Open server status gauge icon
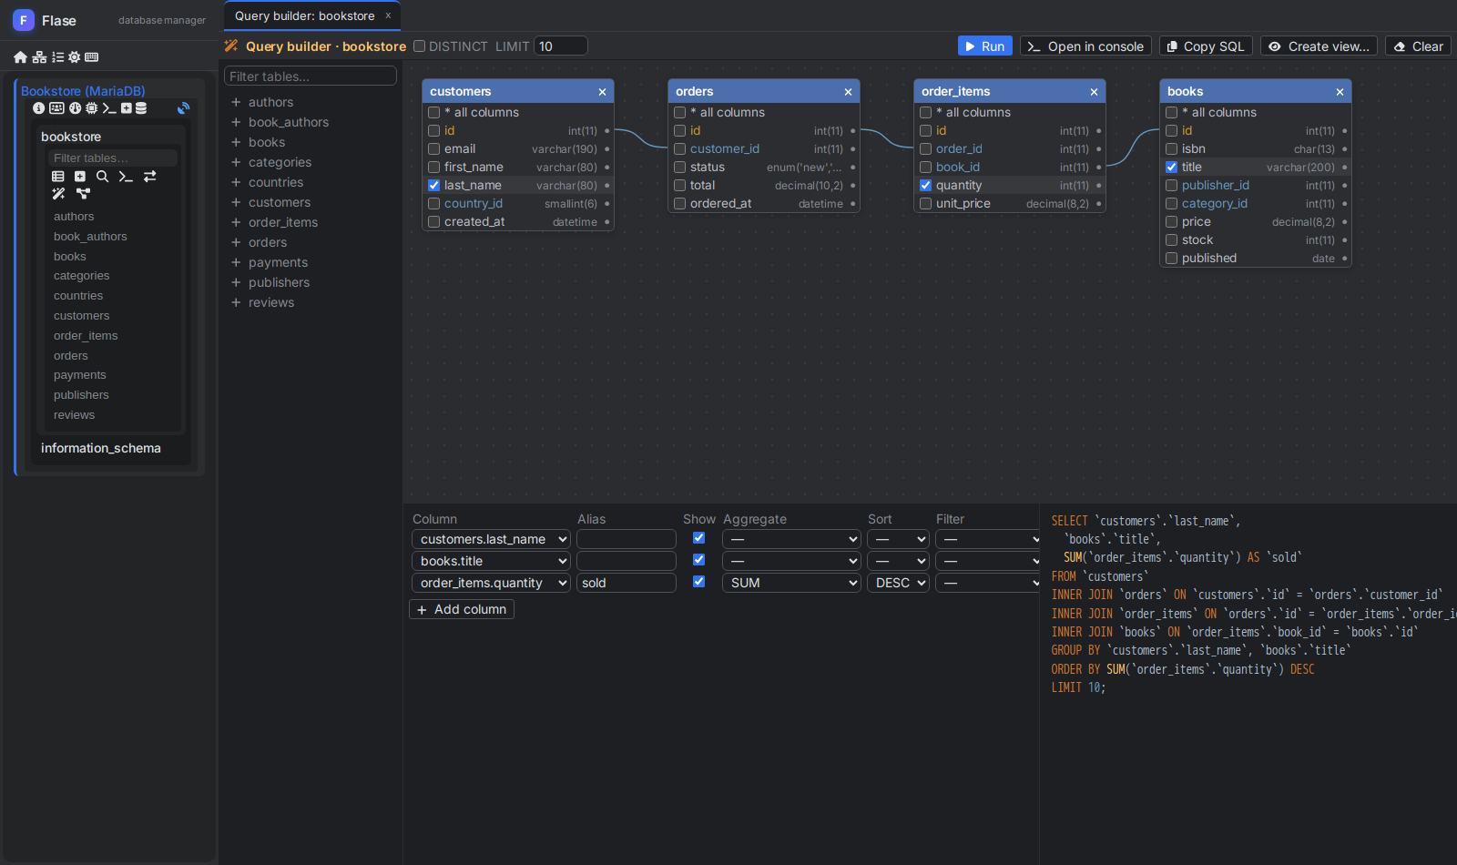1457x865 pixels. pos(75,108)
